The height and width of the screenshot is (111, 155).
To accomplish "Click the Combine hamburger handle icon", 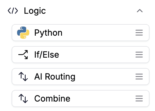I will [139, 98].
